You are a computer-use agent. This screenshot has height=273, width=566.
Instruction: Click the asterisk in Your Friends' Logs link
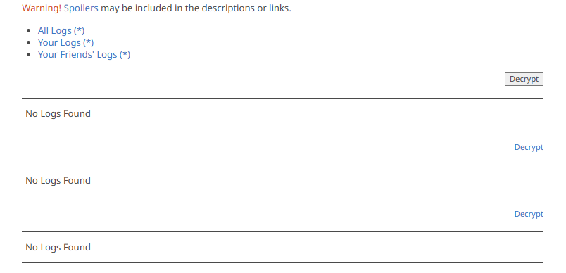[x=125, y=53]
